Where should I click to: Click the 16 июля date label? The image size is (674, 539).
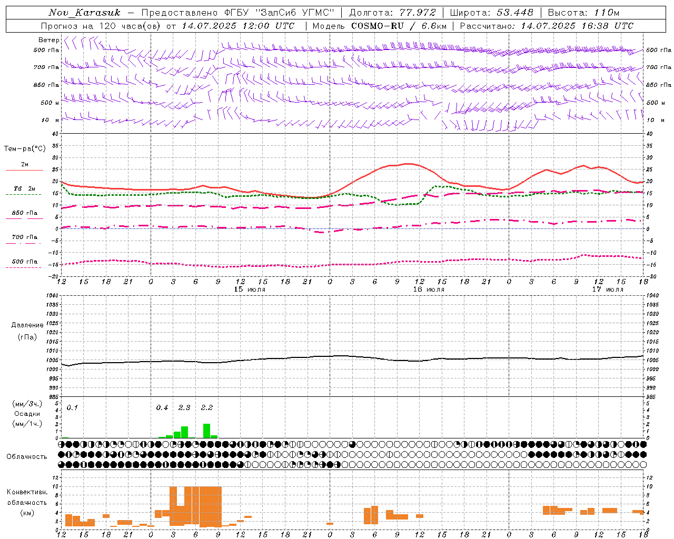428,290
